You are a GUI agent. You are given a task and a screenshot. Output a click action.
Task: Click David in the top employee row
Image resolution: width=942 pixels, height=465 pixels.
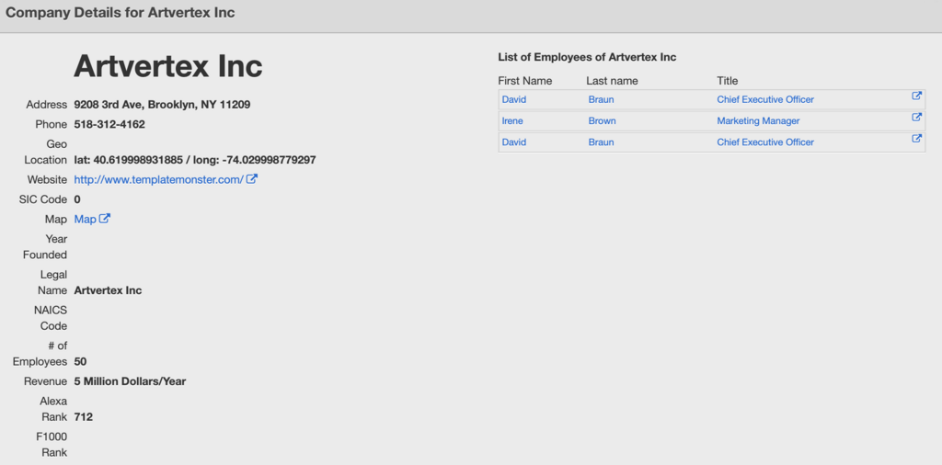click(514, 99)
